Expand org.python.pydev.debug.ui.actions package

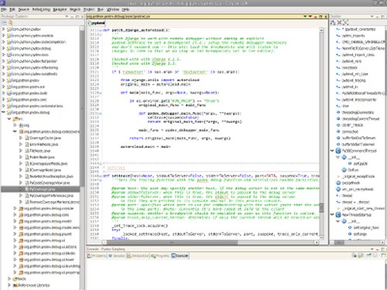pos(15,247)
